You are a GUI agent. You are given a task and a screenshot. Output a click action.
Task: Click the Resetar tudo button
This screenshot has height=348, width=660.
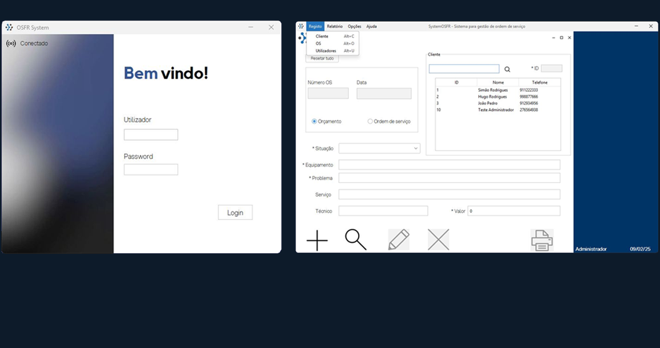[322, 58]
